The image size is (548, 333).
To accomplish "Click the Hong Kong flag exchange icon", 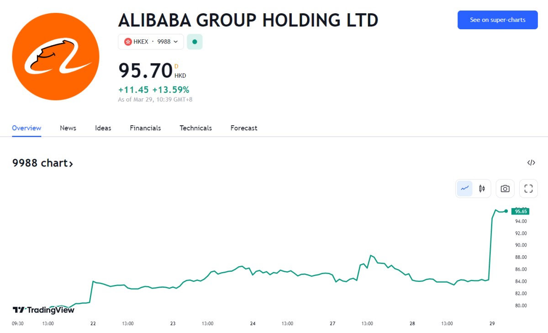I will point(128,42).
